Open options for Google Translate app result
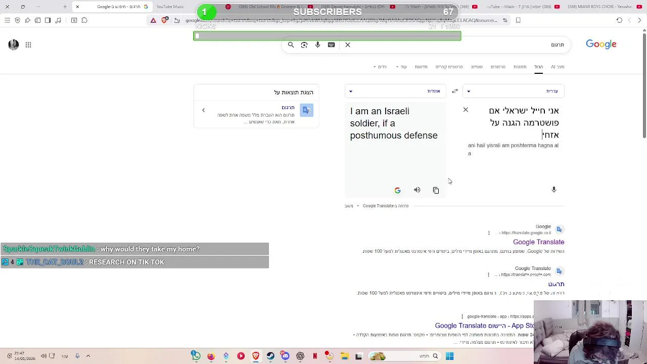 (462, 316)
